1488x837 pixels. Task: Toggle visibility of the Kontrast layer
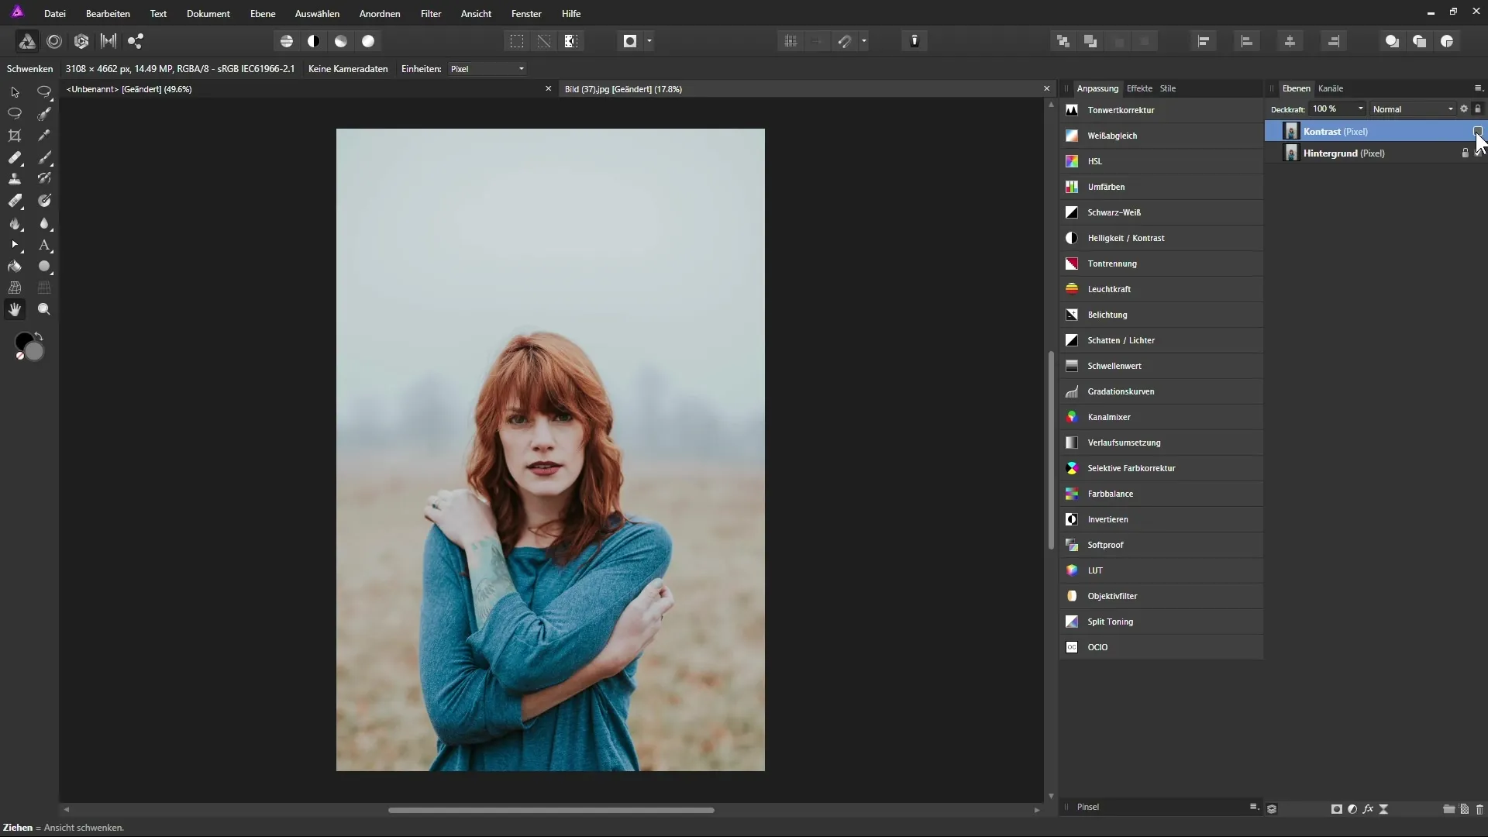[1478, 131]
